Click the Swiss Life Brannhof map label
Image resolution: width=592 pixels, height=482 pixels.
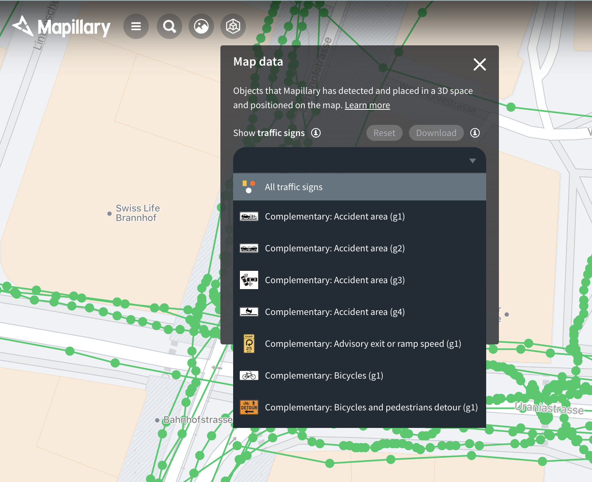click(138, 213)
